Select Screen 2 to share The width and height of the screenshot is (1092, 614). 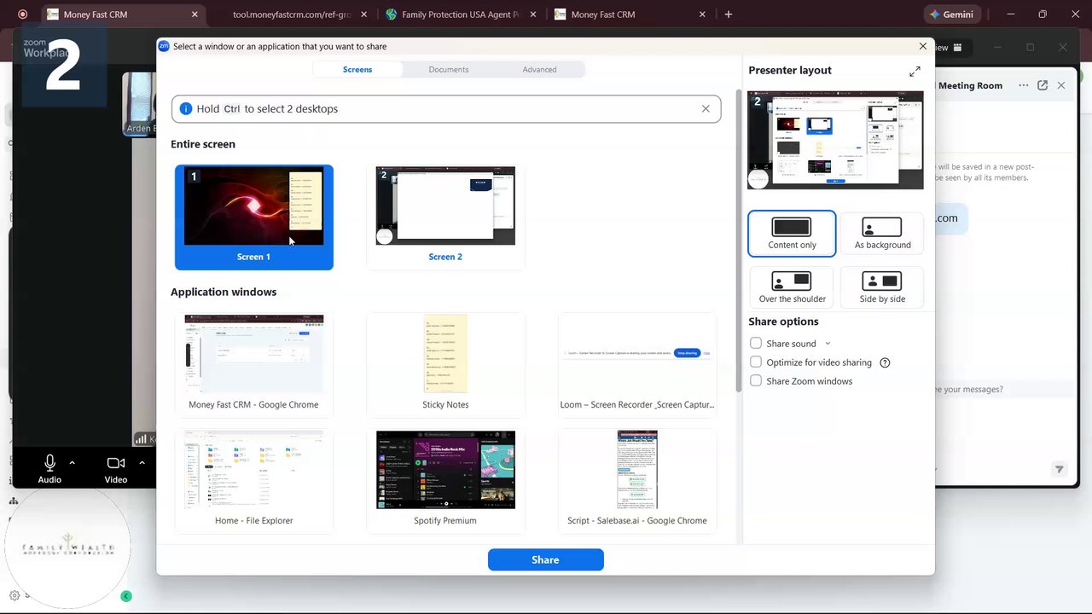point(445,217)
